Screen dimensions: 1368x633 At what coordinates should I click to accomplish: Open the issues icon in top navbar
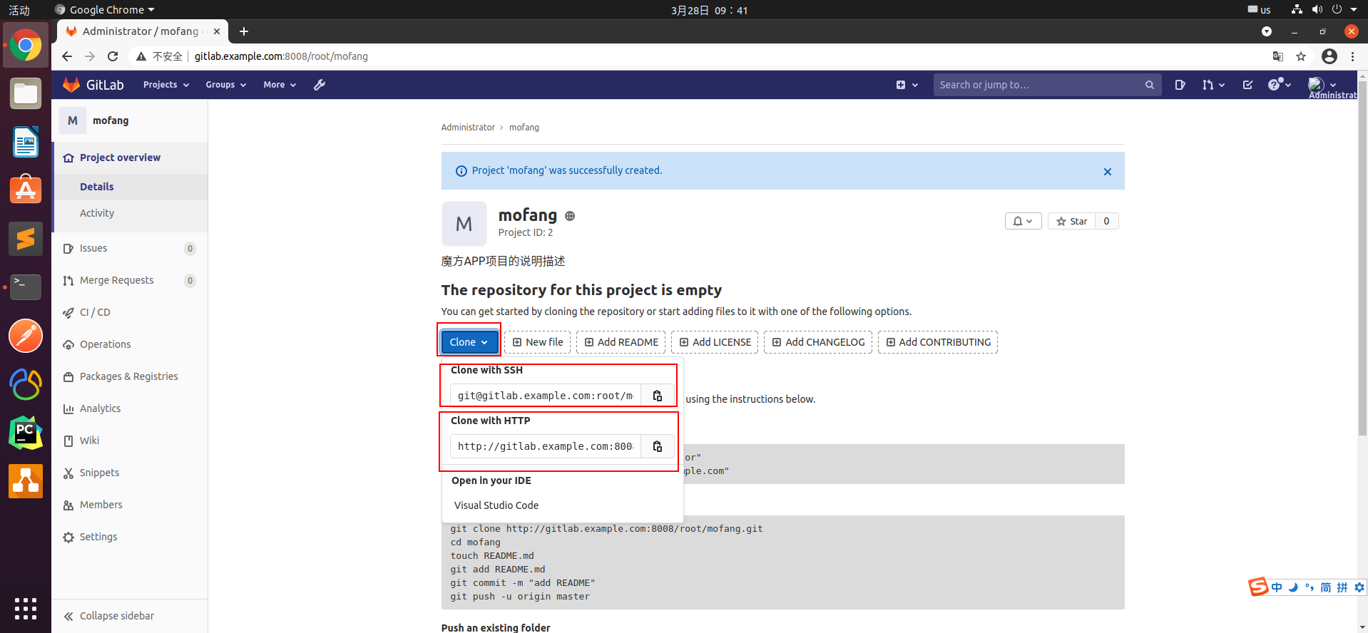(x=1180, y=85)
